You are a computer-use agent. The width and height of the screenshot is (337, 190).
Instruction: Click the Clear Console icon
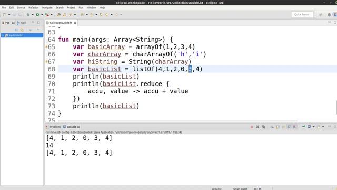[x=272, y=127]
